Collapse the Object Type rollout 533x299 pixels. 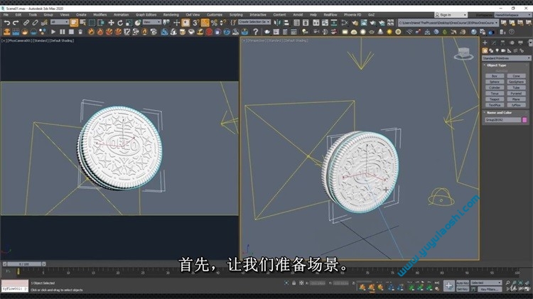pos(497,65)
